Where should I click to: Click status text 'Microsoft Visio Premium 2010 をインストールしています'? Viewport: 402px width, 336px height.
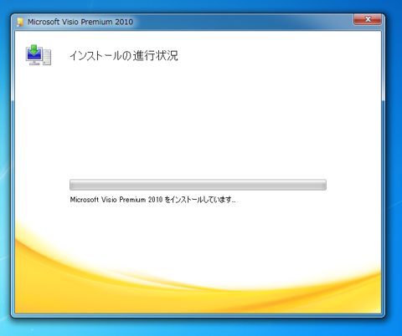pos(152,200)
